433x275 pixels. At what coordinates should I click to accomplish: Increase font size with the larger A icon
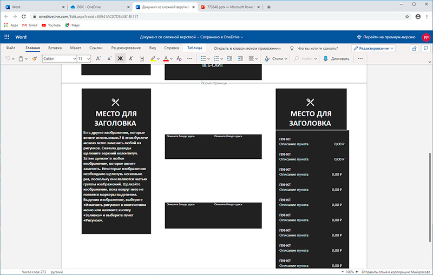(99, 58)
